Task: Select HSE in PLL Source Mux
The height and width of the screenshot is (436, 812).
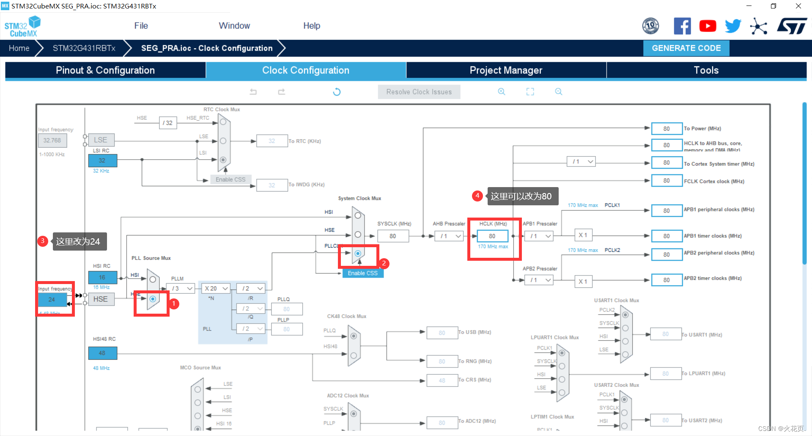Action: [153, 299]
